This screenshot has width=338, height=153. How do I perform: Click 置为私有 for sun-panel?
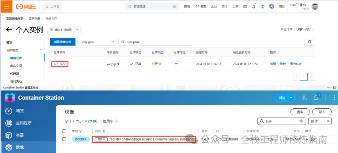coord(296,64)
